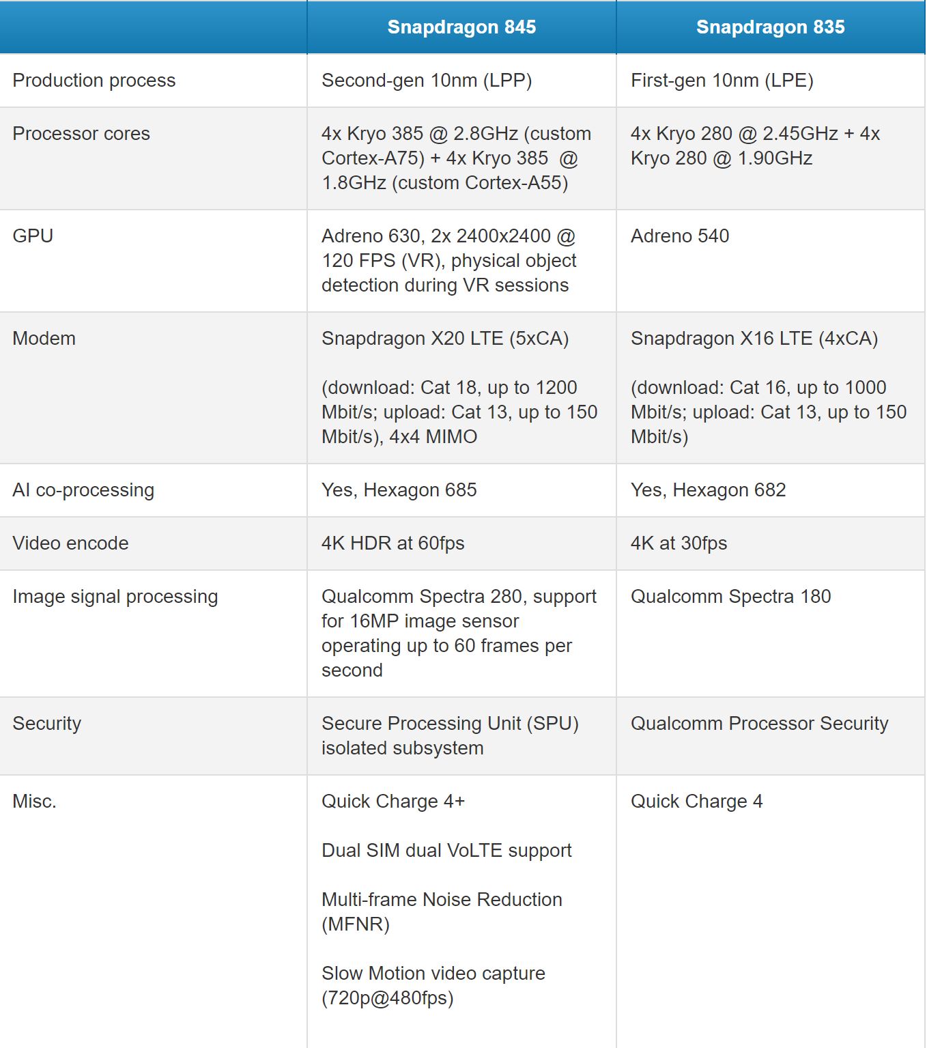Viewport: 927px width, 1048px height.
Task: Select the Image signal processing row label
Action: [x=115, y=597]
